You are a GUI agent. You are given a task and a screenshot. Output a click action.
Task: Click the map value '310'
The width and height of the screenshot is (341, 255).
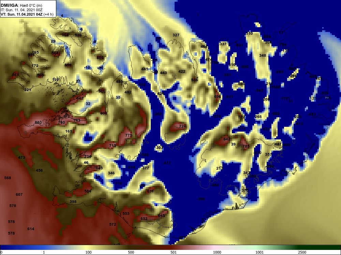pos(250,33)
